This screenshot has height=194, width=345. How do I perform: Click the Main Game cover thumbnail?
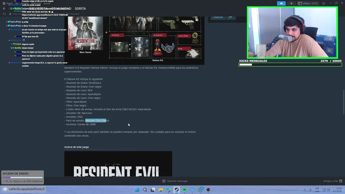coord(85,33)
